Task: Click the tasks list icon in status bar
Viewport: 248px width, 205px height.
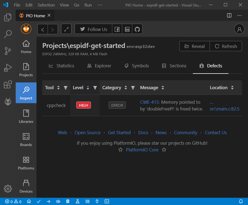Action: click(x=87, y=201)
